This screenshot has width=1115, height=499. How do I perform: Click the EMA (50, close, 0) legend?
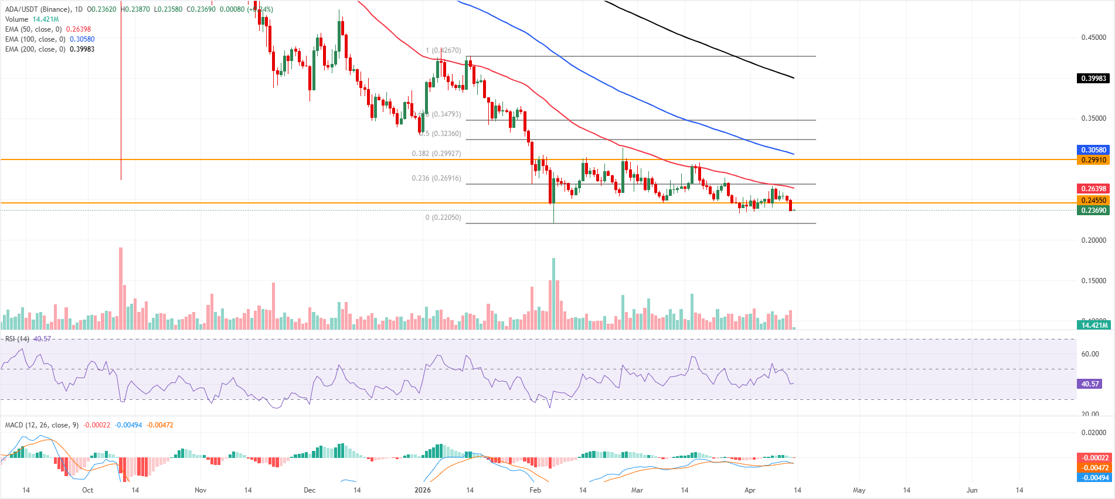[33, 29]
